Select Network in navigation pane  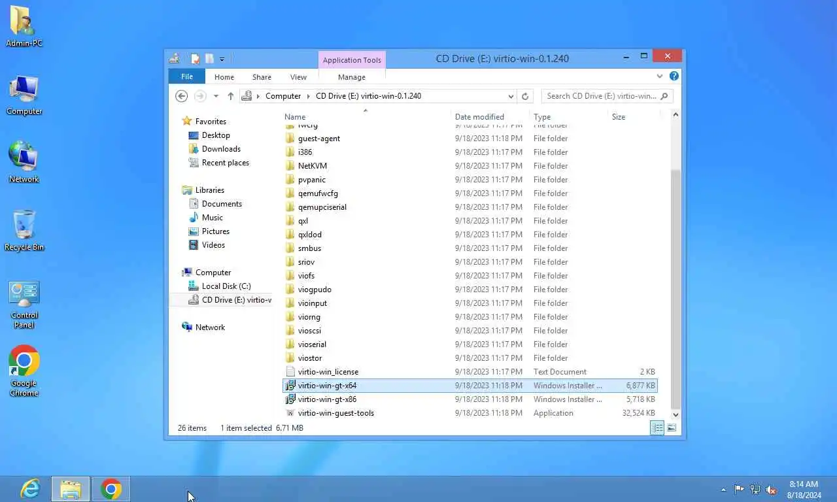click(x=209, y=327)
